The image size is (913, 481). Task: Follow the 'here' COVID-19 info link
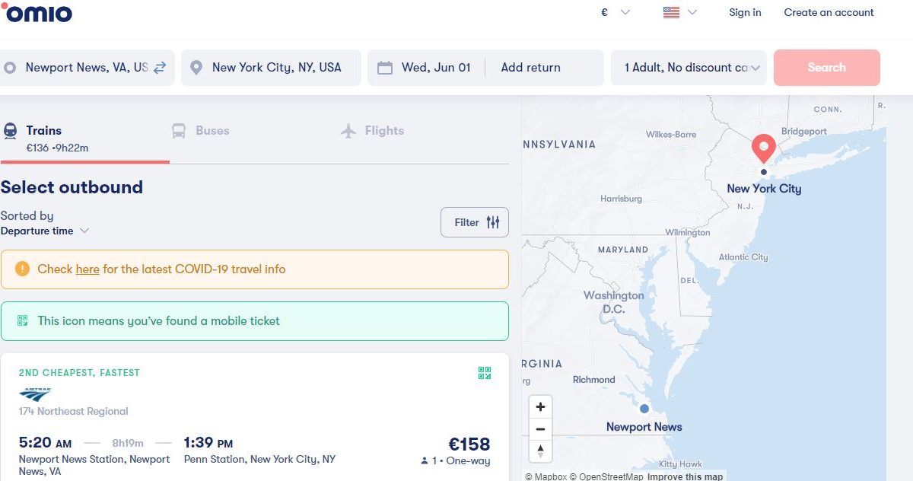click(x=87, y=269)
